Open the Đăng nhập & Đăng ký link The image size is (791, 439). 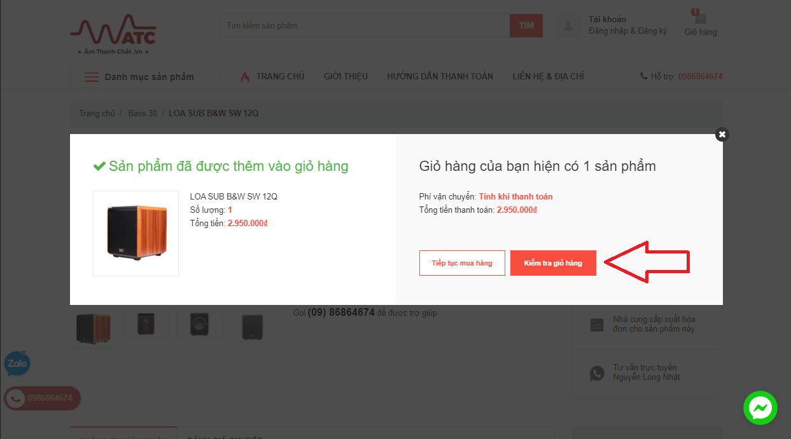point(627,31)
